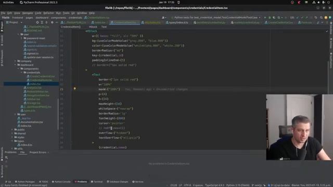Viewport: 333px width, 187px height.
Task: Click the UTF-8 encoding status bar widget
Action: [x=187, y=185]
